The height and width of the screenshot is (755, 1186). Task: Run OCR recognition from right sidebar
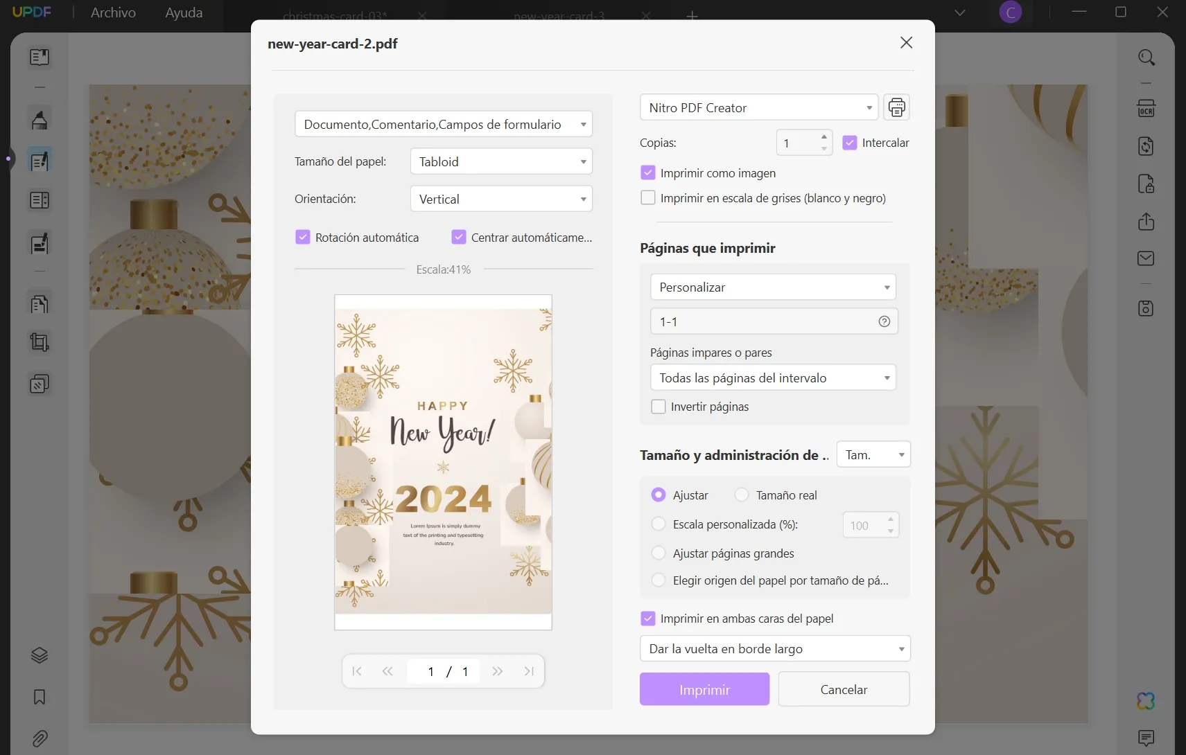coord(1146,108)
